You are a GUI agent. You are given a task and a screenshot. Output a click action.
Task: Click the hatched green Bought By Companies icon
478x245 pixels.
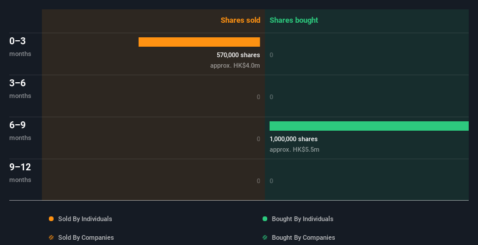265,237
